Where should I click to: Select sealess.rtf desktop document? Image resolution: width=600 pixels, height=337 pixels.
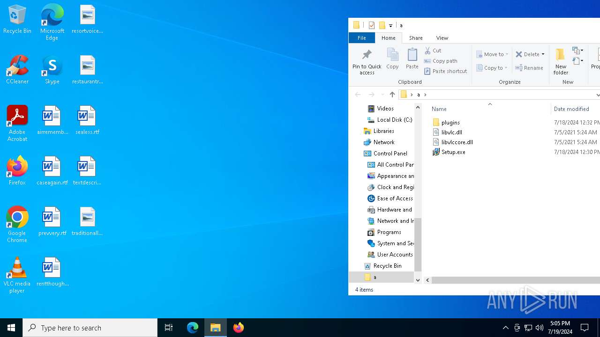pyautogui.click(x=87, y=121)
